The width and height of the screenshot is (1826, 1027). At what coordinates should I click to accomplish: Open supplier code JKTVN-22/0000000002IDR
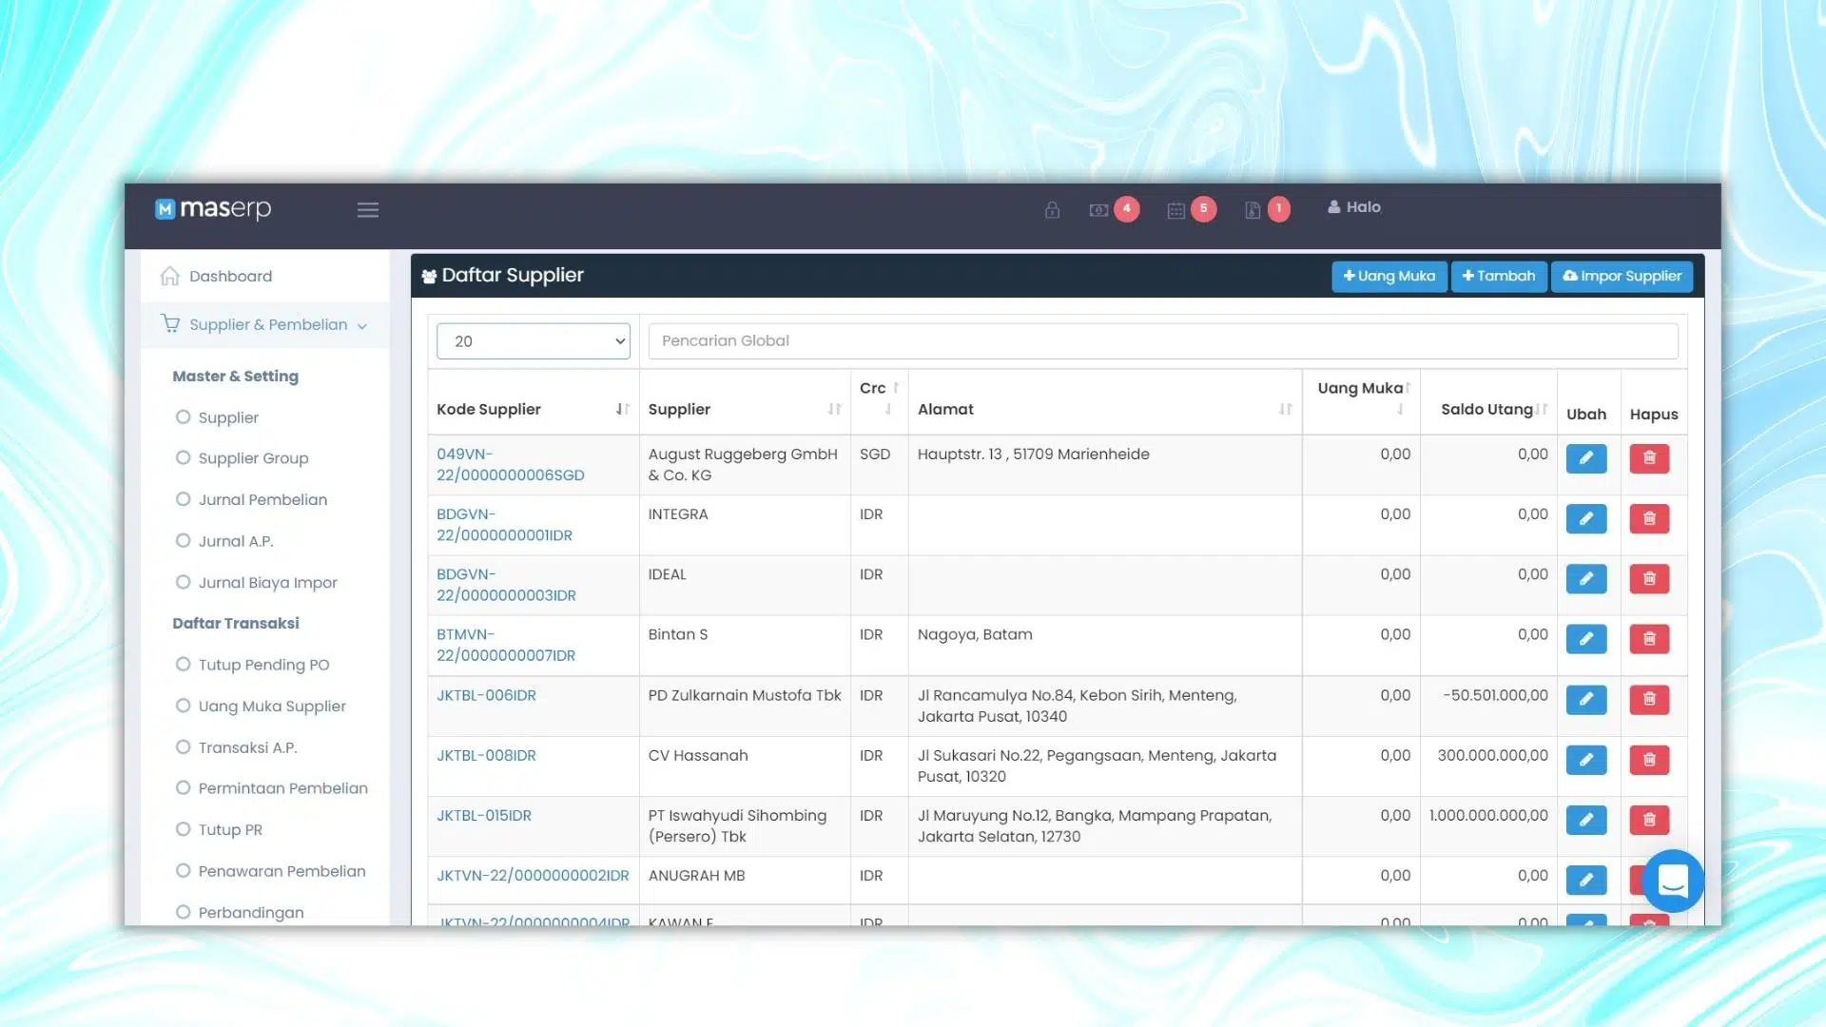(x=533, y=875)
